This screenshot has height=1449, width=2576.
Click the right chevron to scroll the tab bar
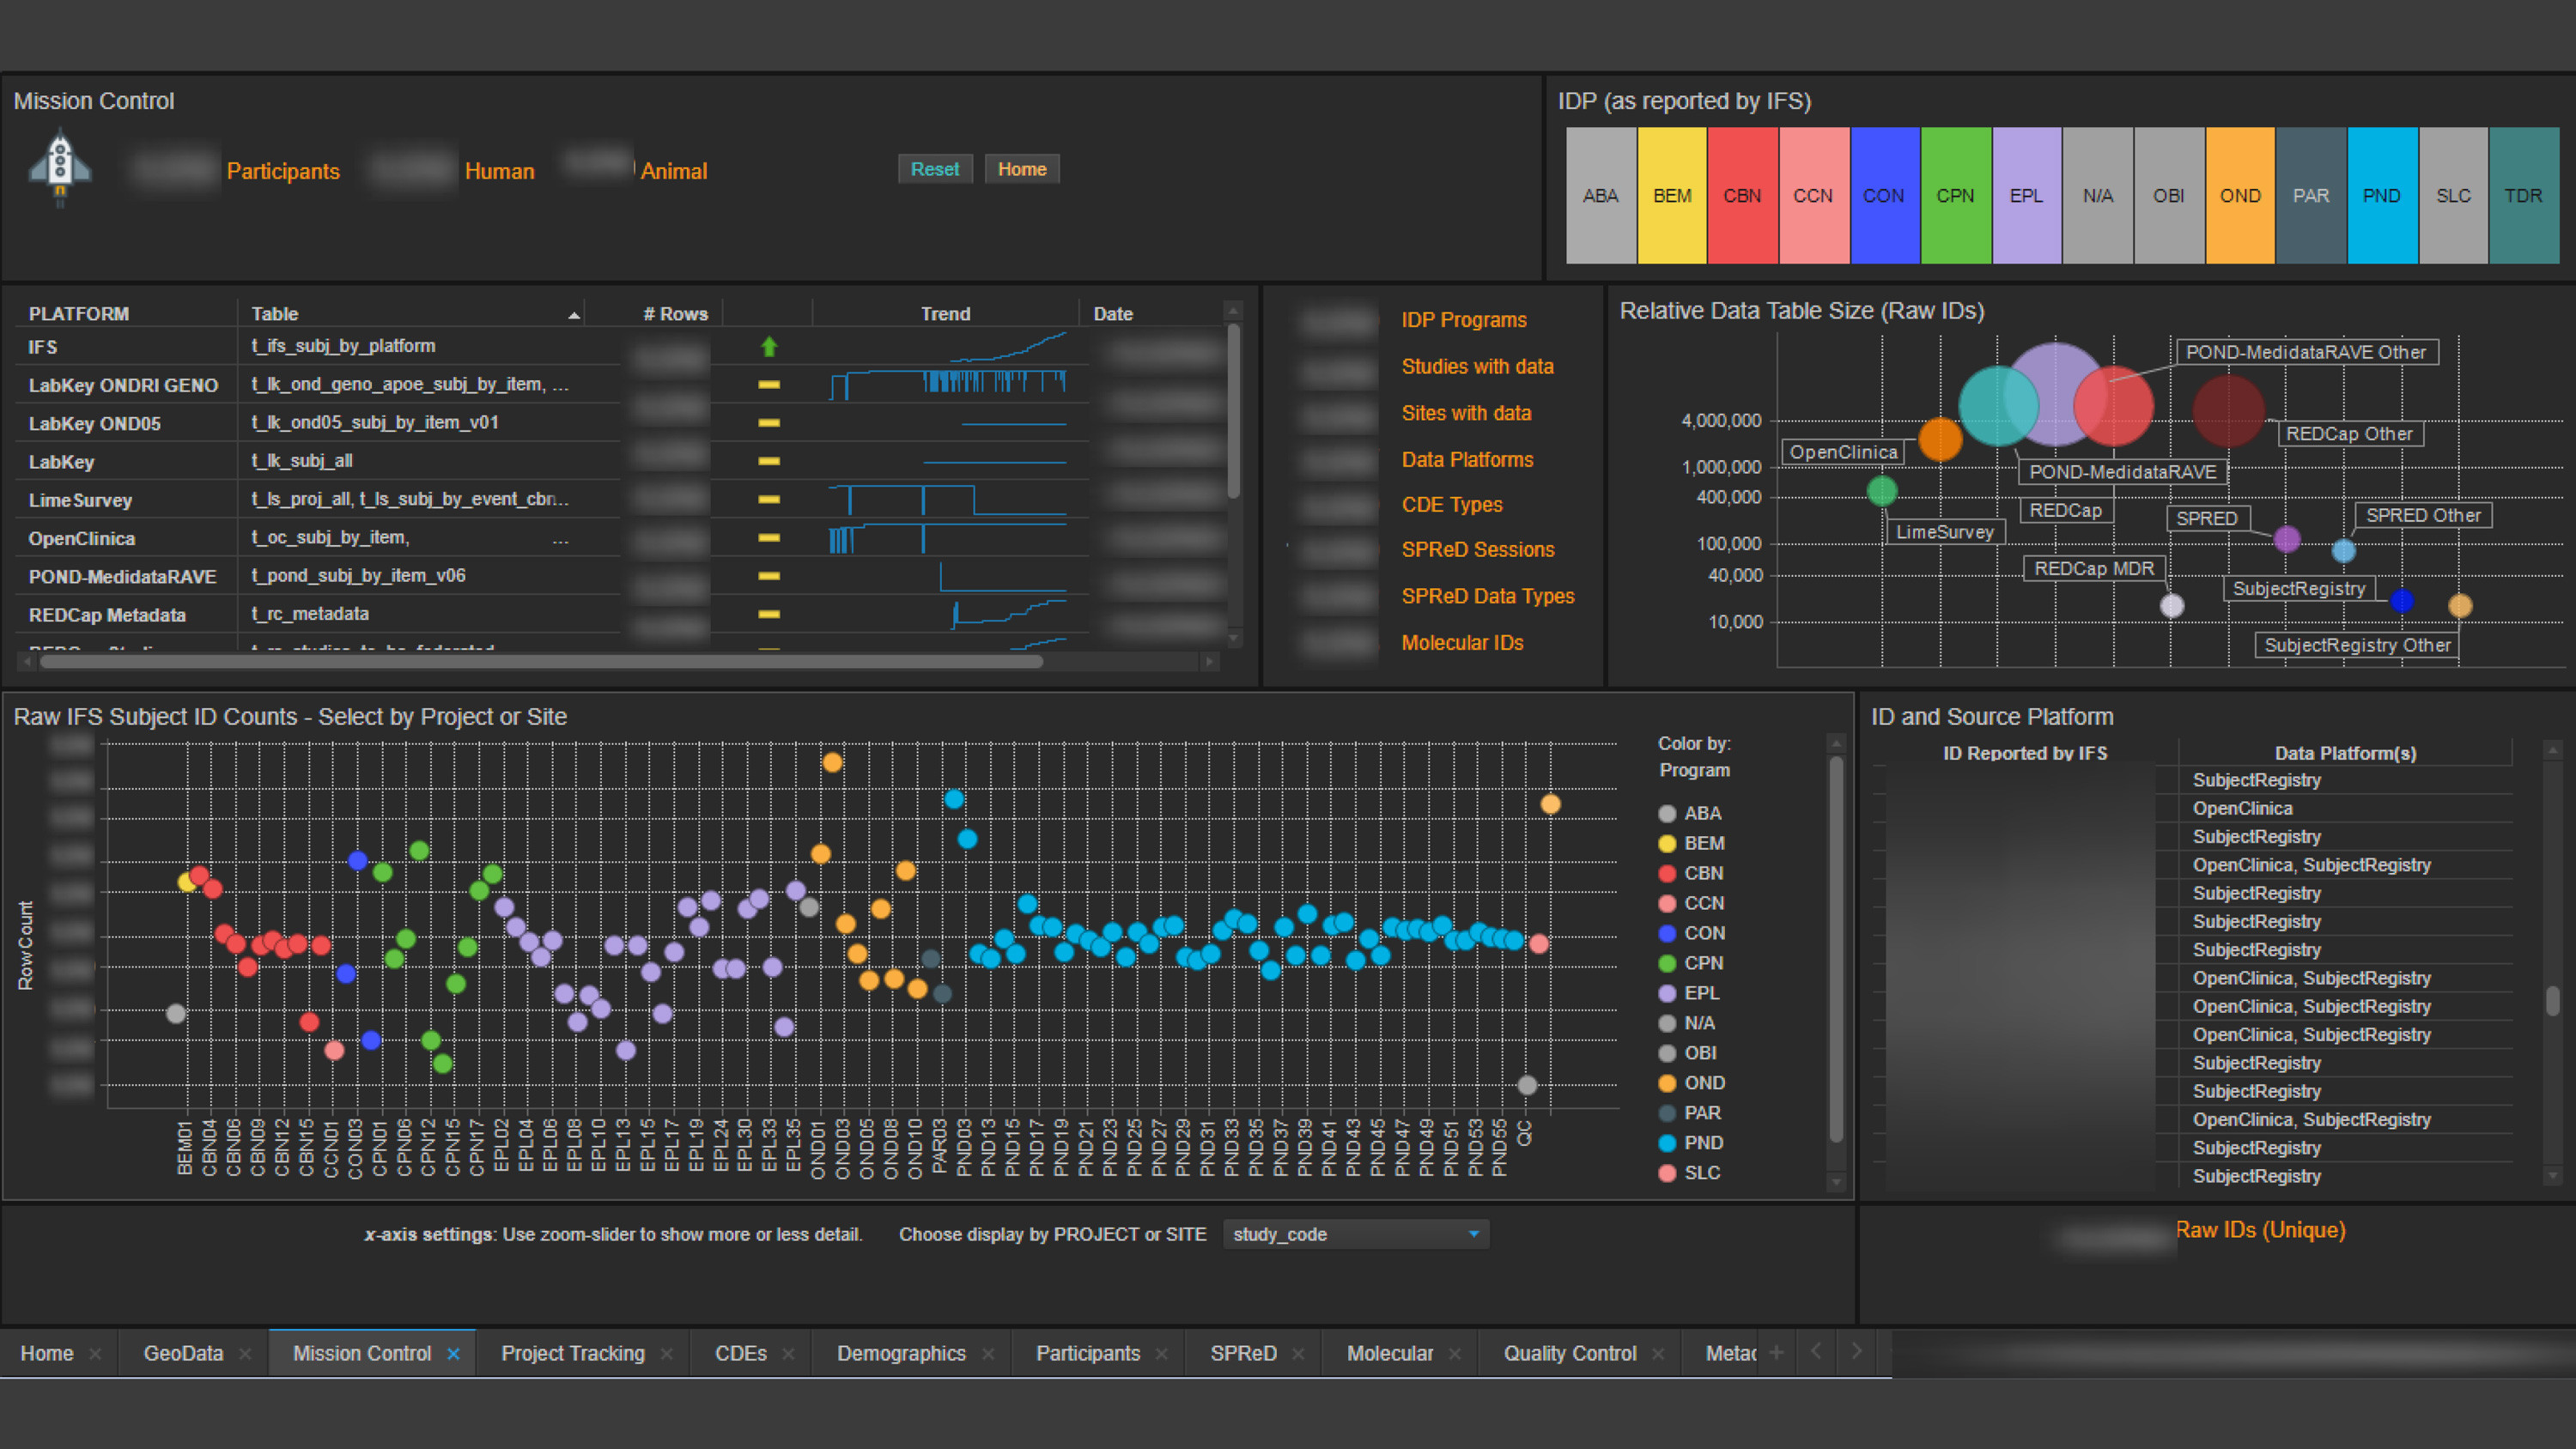(1858, 1352)
